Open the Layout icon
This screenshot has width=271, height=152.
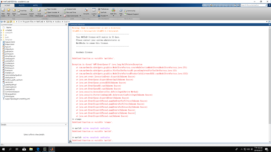point(94,10)
